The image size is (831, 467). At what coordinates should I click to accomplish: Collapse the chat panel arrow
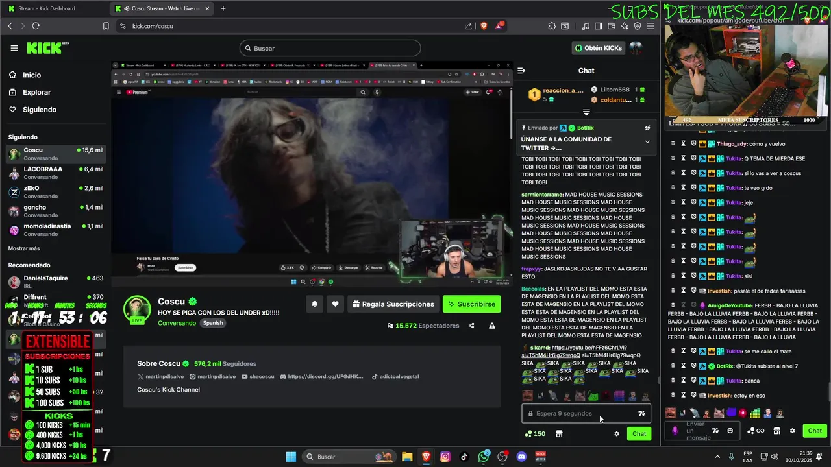[521, 71]
